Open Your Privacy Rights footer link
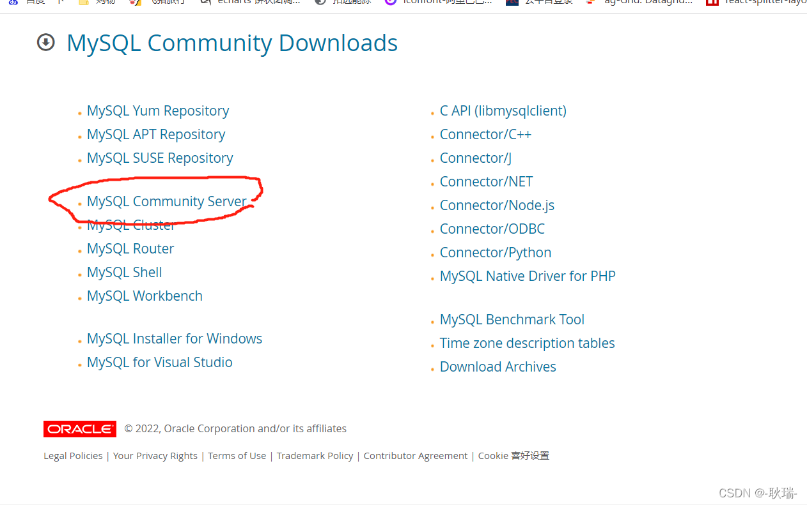 click(155, 456)
